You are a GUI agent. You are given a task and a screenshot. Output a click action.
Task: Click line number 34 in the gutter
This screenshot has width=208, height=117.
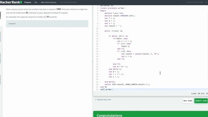pos(97,89)
